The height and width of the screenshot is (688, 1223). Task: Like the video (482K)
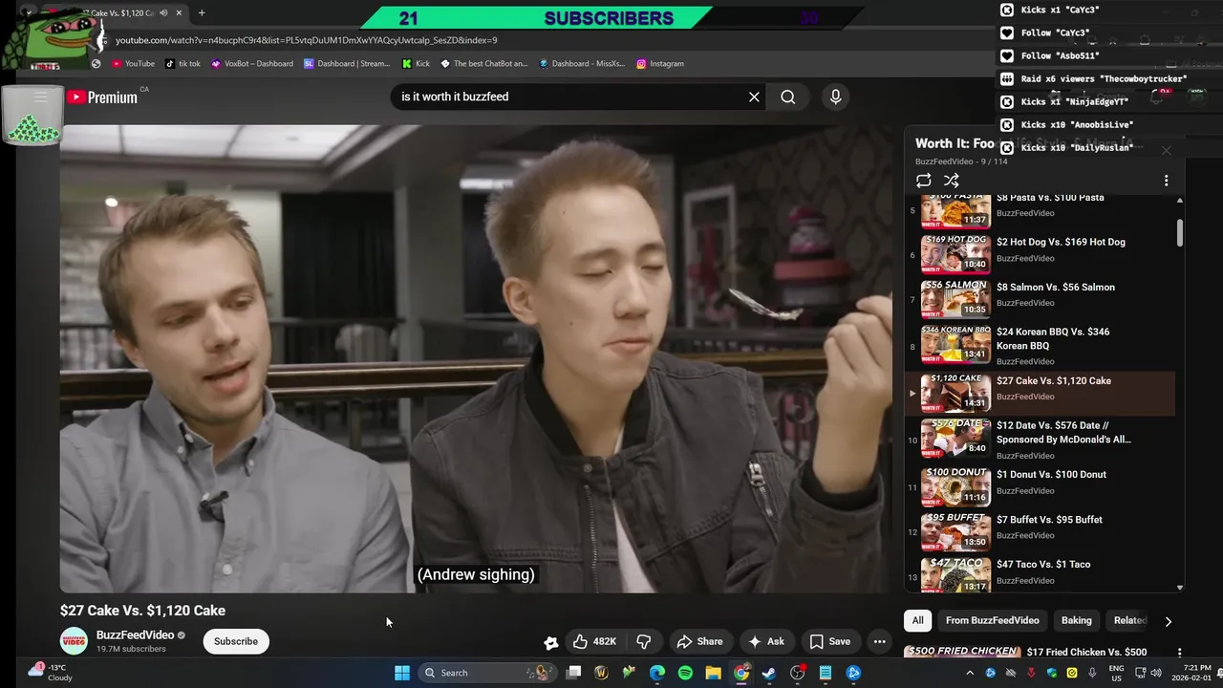click(x=595, y=641)
